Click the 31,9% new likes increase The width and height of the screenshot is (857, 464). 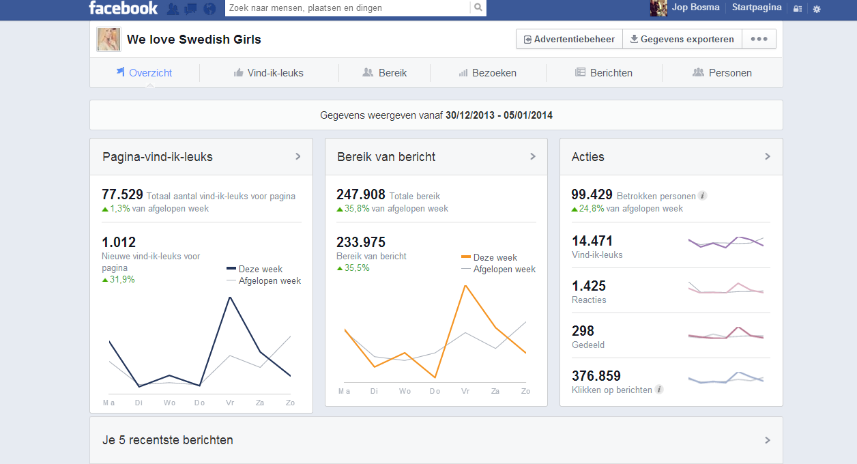[118, 279]
